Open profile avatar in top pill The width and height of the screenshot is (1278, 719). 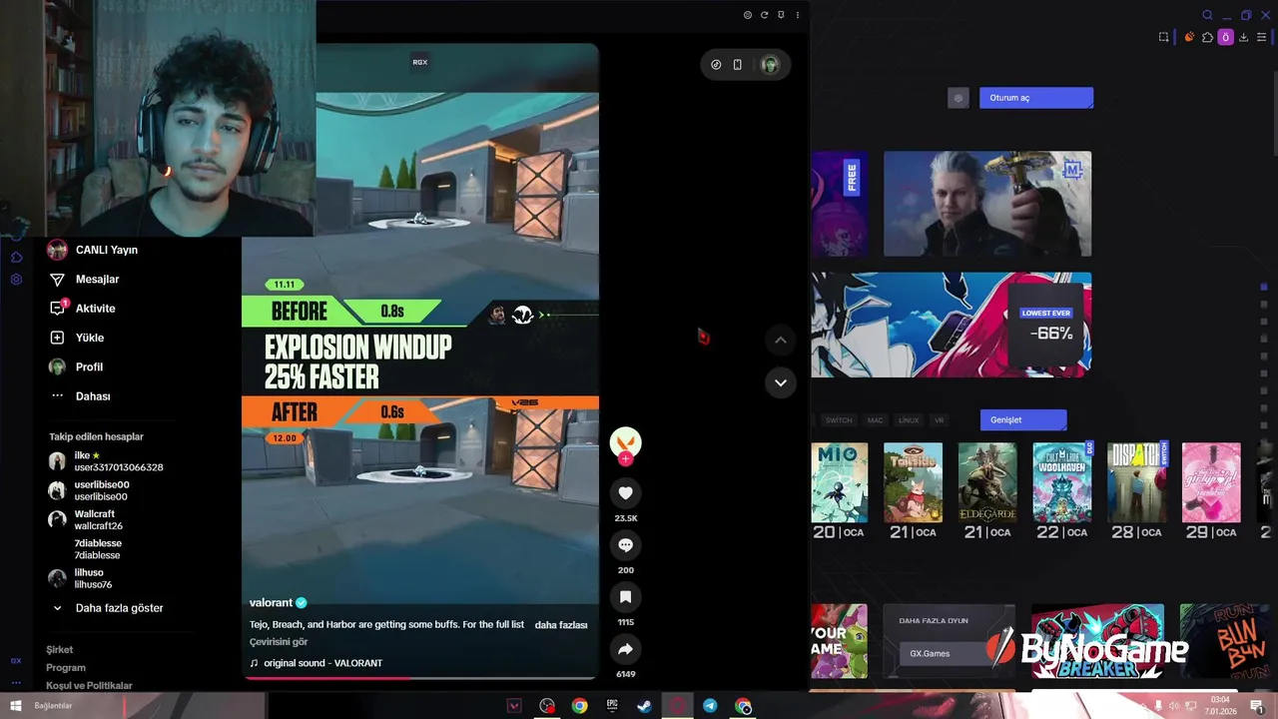coord(770,65)
